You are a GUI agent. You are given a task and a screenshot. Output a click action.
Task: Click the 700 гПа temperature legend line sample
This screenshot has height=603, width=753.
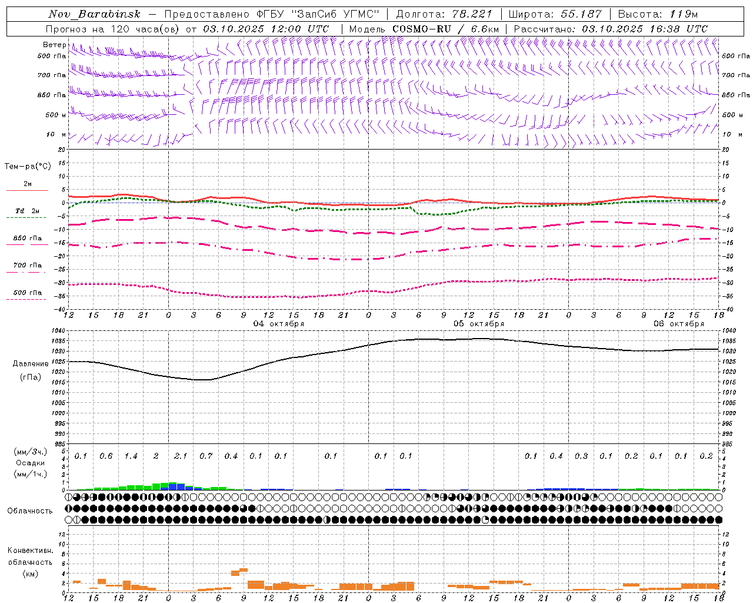(26, 273)
